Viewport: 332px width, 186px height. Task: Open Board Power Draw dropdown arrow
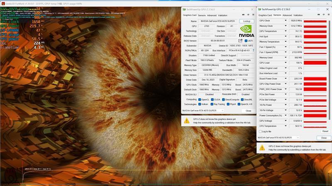point(286,79)
